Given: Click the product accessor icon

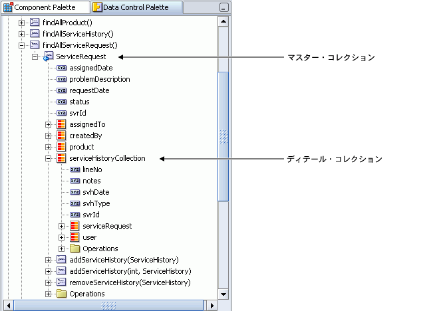Looking at the screenshot, I should (x=61, y=147).
